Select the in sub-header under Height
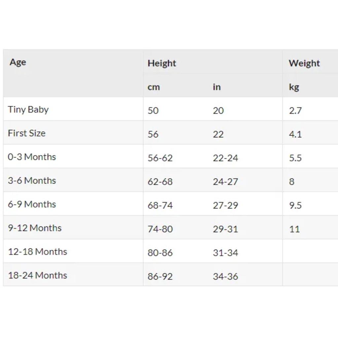The height and width of the screenshot is (338, 338). pyautogui.click(x=217, y=87)
